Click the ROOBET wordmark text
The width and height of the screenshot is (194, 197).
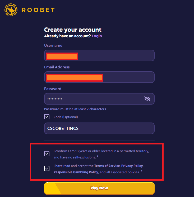coord(38,10)
